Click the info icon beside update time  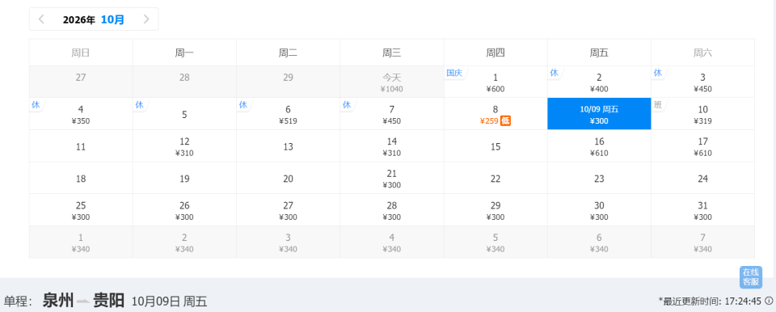[769, 300]
